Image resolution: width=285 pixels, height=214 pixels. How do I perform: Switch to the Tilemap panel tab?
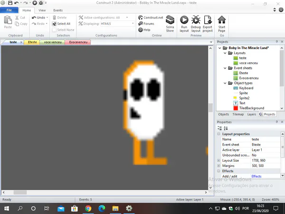(x=238, y=114)
